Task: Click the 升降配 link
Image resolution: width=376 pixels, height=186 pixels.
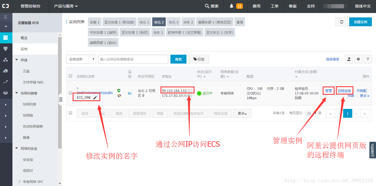Action: click(x=362, y=91)
